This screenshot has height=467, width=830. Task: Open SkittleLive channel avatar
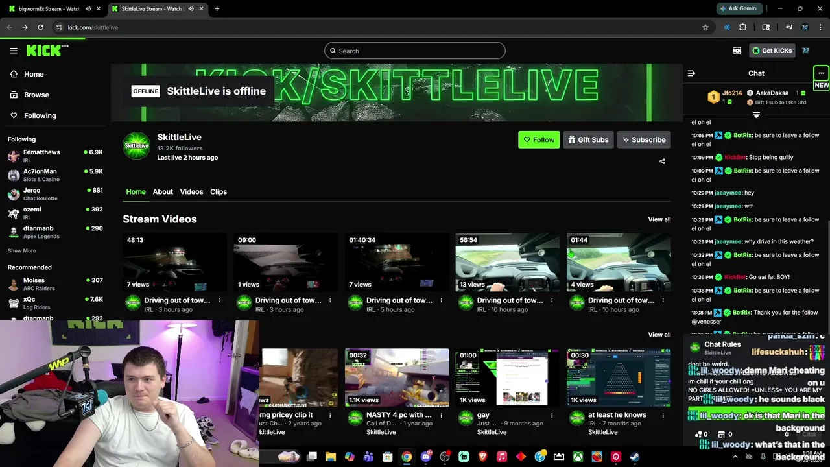[136, 145]
